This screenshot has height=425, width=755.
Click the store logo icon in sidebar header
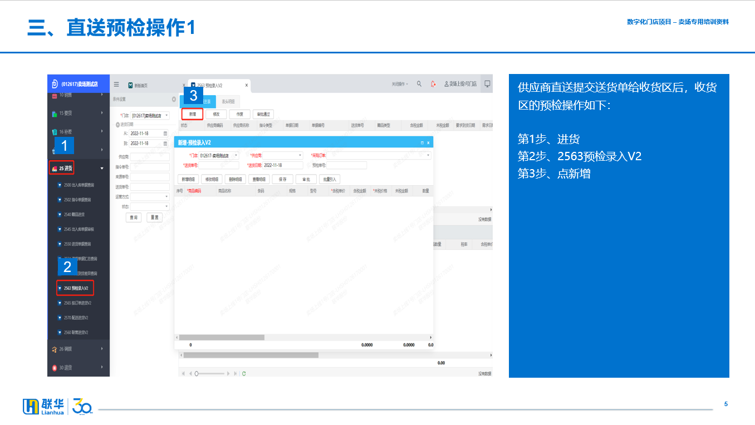[x=55, y=84]
